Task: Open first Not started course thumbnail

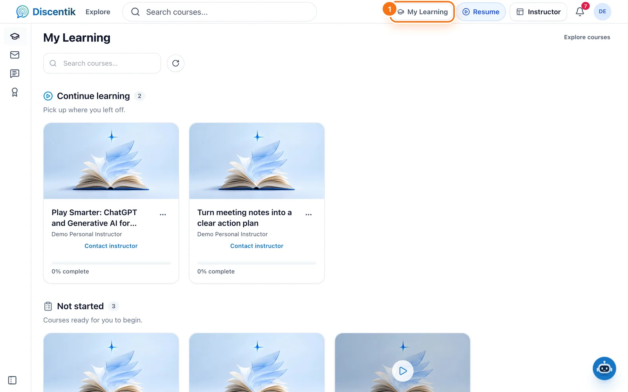Action: 111,363
